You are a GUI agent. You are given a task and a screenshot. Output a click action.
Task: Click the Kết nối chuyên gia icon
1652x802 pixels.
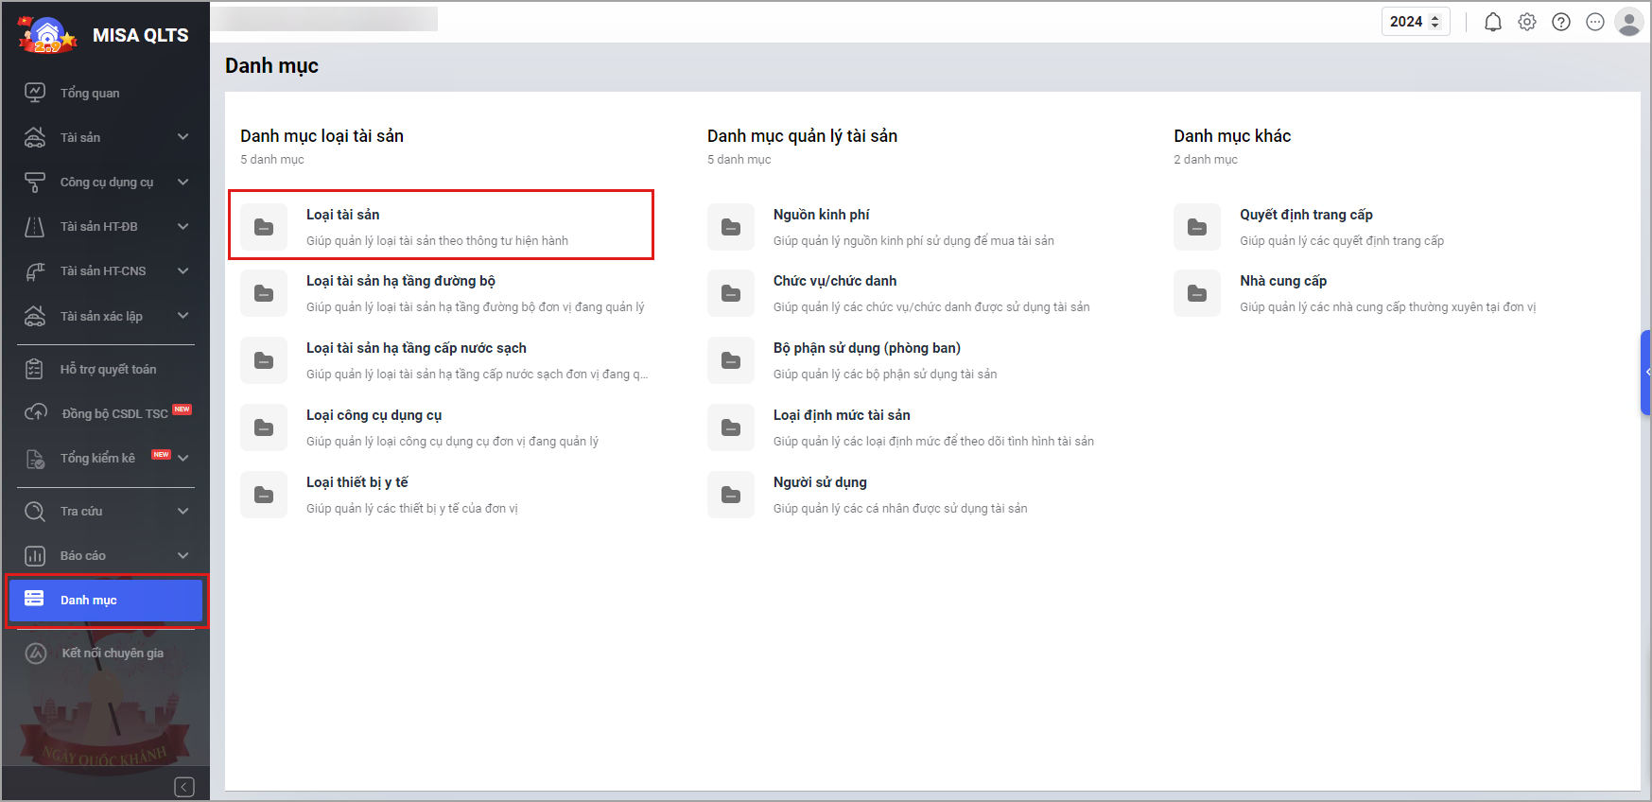(36, 654)
